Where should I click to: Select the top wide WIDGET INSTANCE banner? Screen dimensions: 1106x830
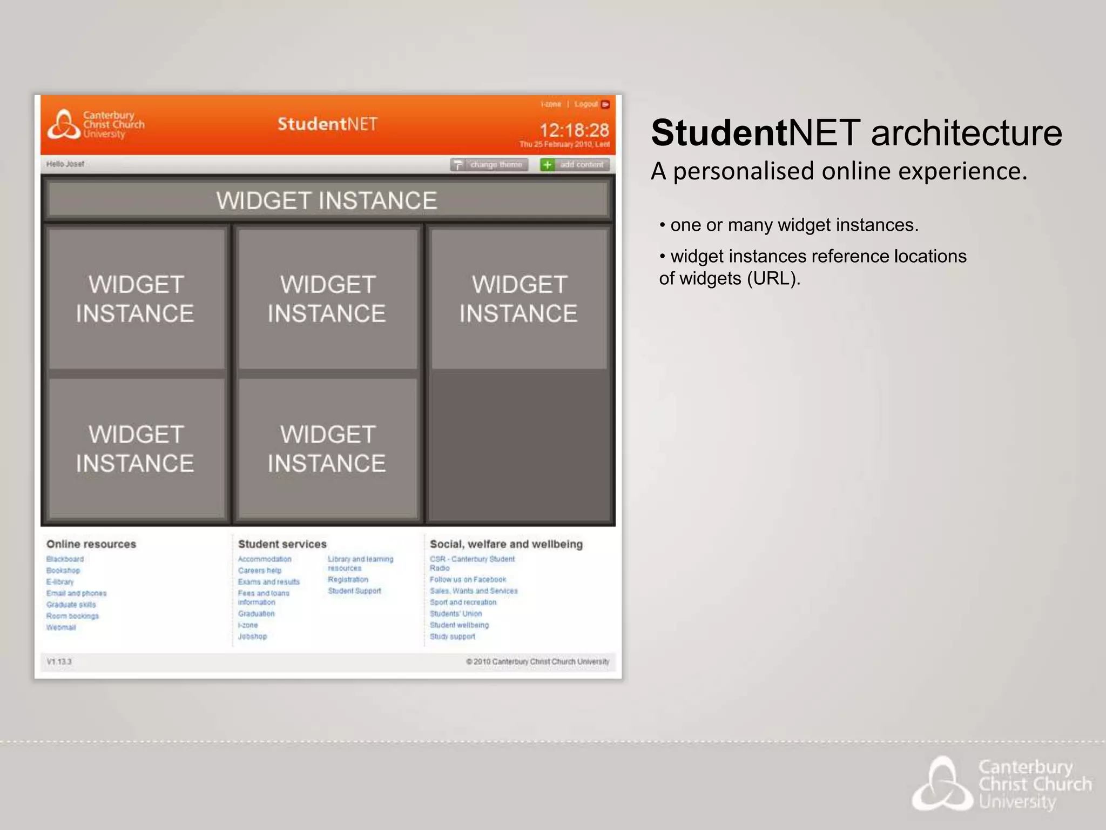coord(327,200)
